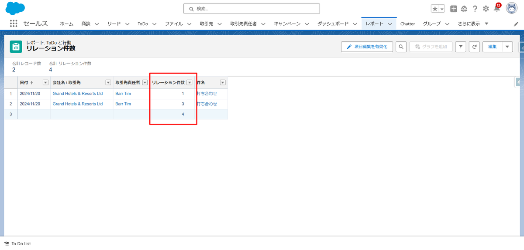Viewport: 524px width, 250px height.
Task: Focus the global search field
Action: pyautogui.click(x=252, y=9)
